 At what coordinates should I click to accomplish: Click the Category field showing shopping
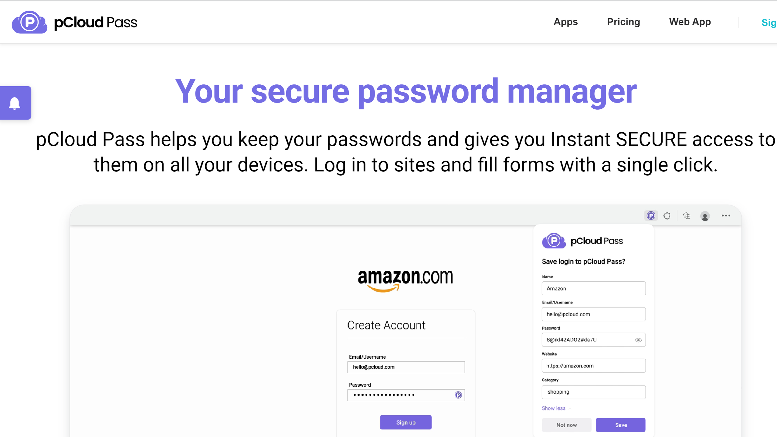[593, 392]
